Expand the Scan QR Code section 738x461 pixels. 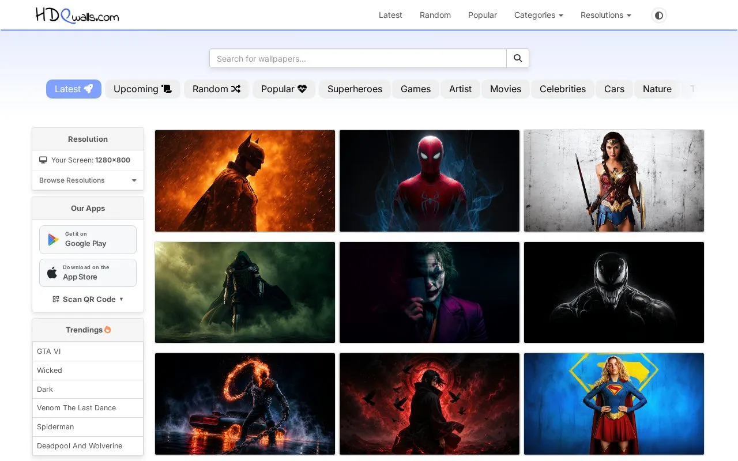(88, 299)
